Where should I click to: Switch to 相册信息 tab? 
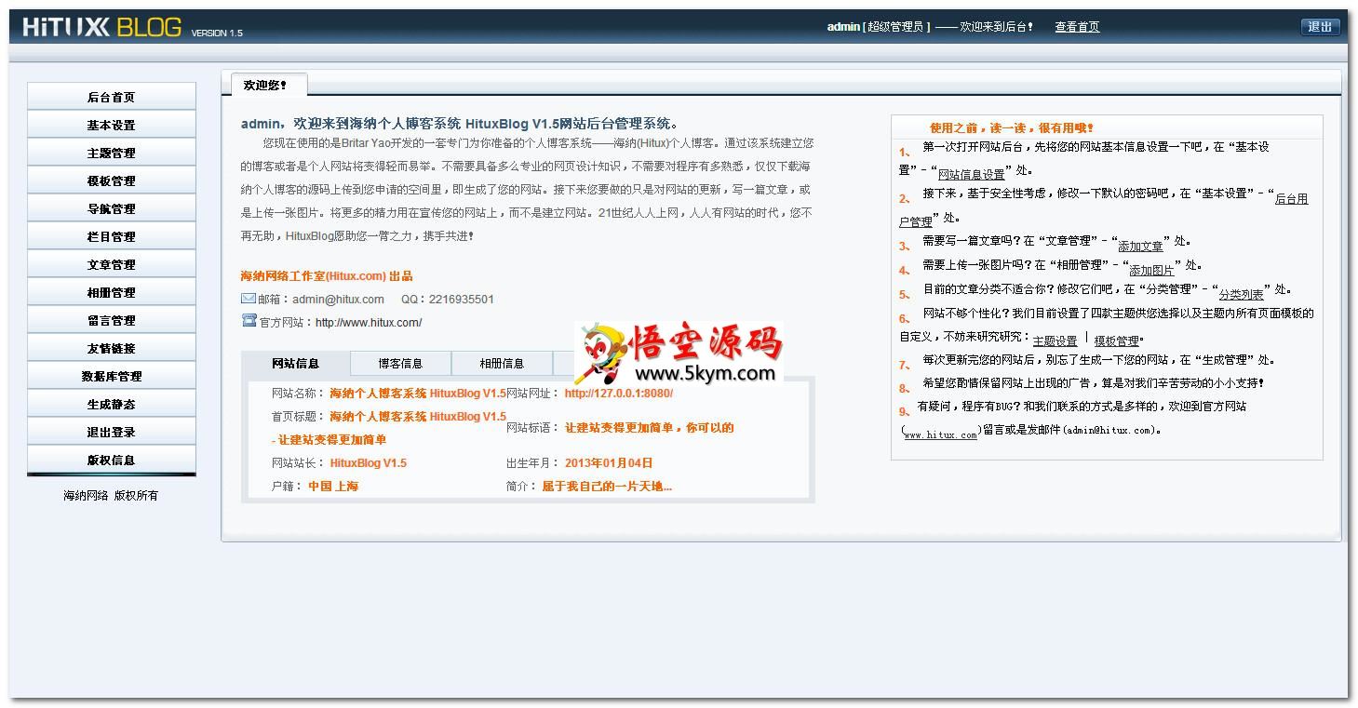502,363
